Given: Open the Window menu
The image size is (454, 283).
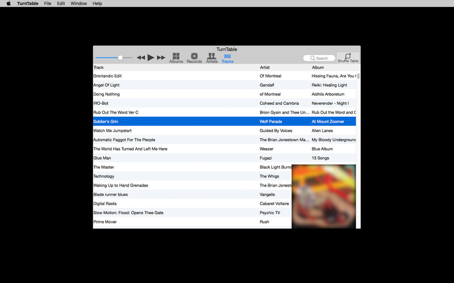Looking at the screenshot, I should (78, 3).
